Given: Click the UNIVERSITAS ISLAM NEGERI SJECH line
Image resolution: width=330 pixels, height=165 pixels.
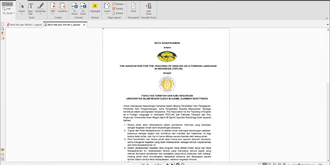Looking at the screenshot, I should coord(167,98).
